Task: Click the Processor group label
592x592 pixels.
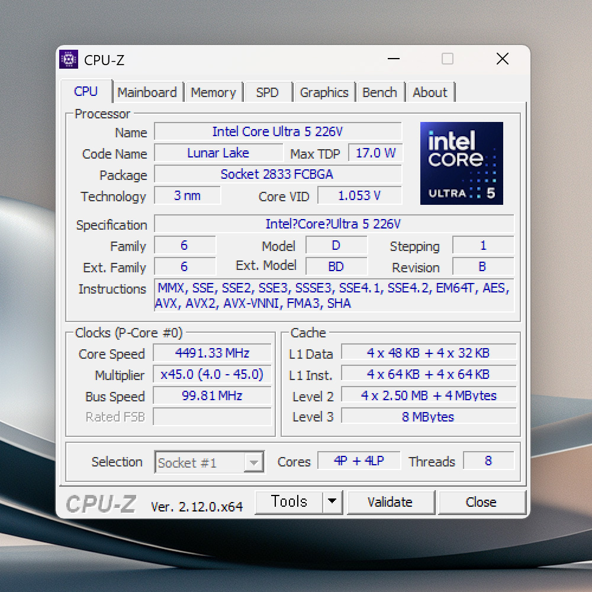Action: point(102,114)
